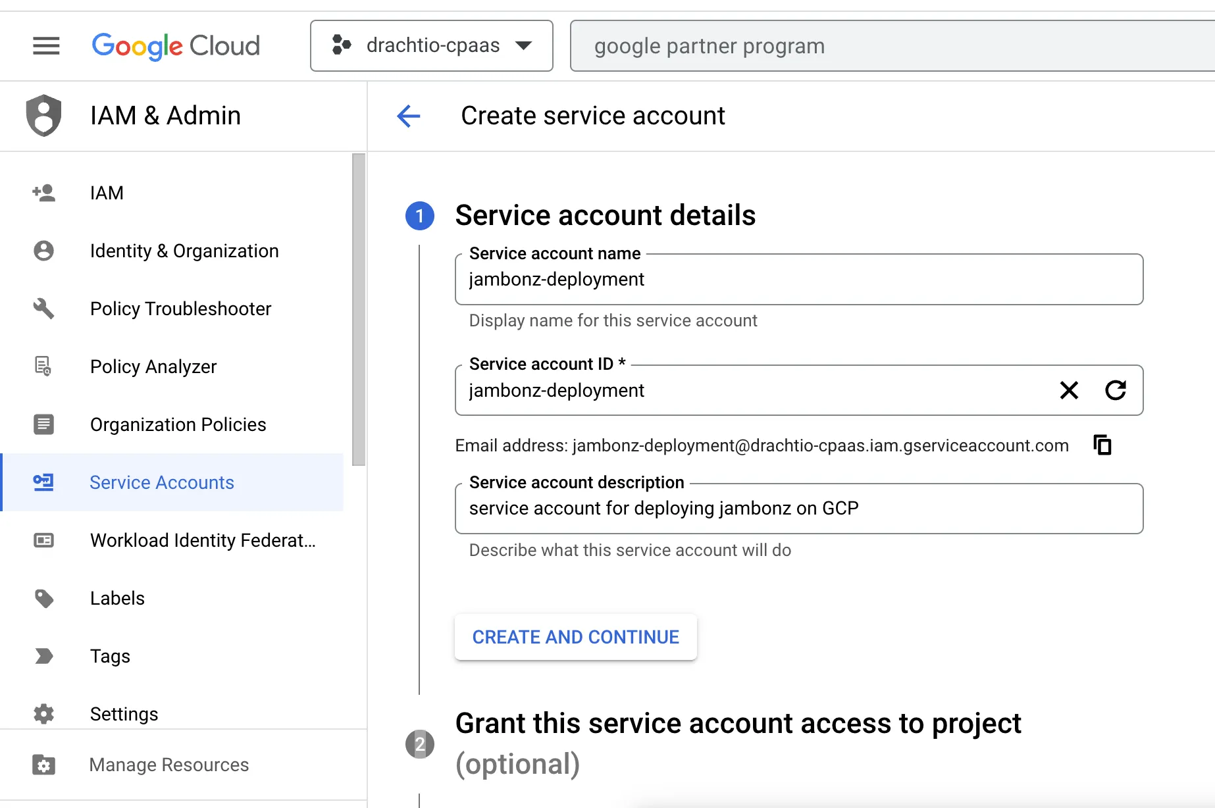
Task: Open Workload Identity Federation
Action: [x=172, y=540]
